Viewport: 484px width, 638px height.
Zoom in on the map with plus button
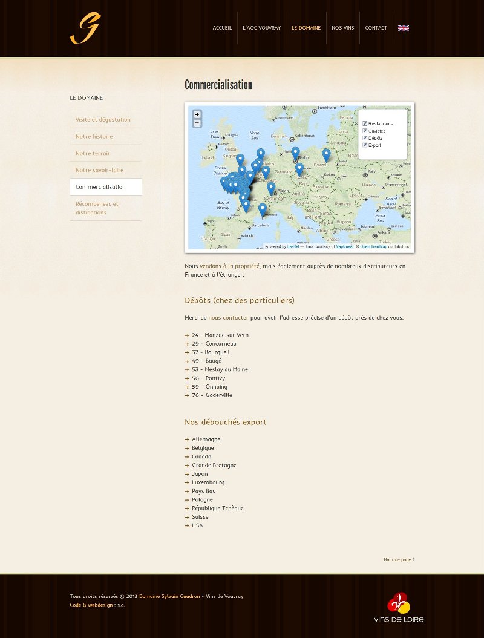click(x=197, y=114)
